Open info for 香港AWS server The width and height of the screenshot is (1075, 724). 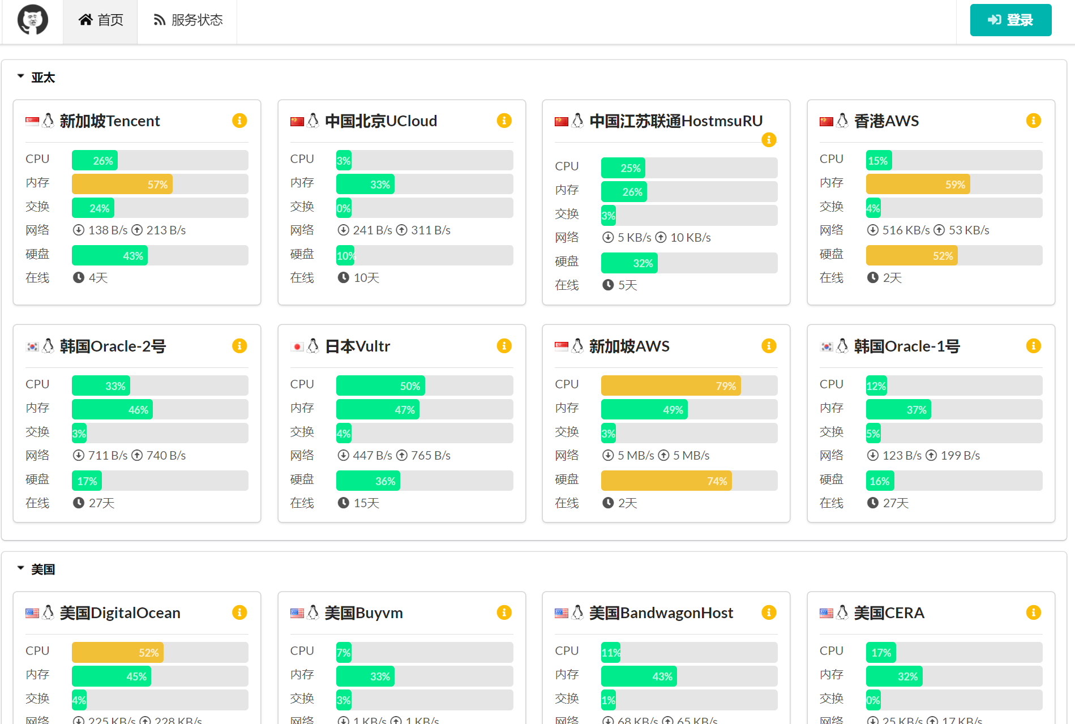(x=1034, y=121)
